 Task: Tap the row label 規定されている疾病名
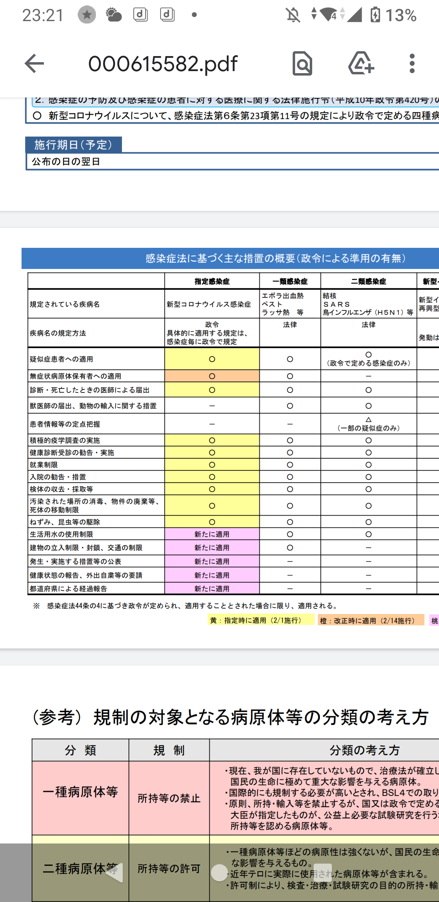click(65, 304)
